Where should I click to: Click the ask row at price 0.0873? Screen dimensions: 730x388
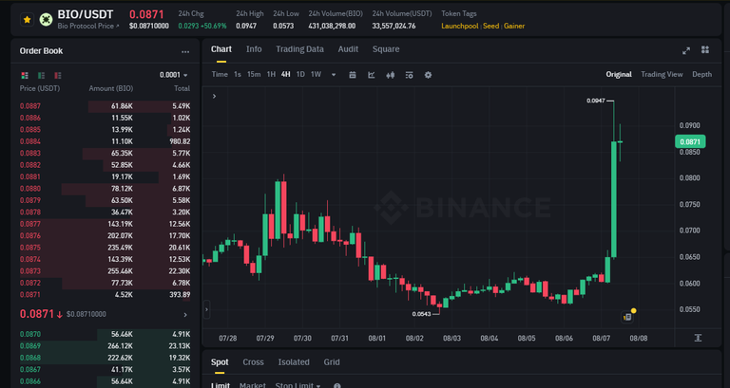point(105,271)
